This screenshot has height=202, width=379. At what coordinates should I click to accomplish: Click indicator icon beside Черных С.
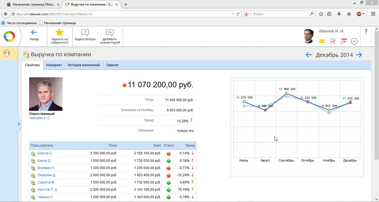tap(33, 197)
